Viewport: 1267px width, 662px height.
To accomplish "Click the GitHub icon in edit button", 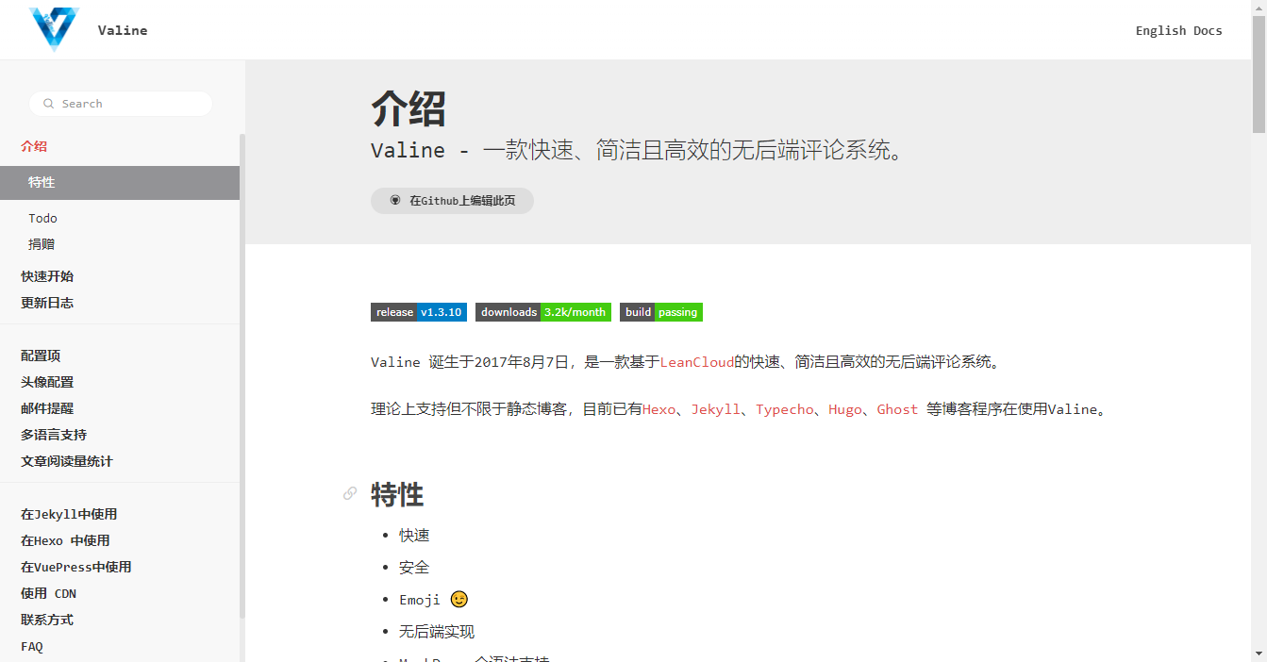I will click(x=395, y=201).
